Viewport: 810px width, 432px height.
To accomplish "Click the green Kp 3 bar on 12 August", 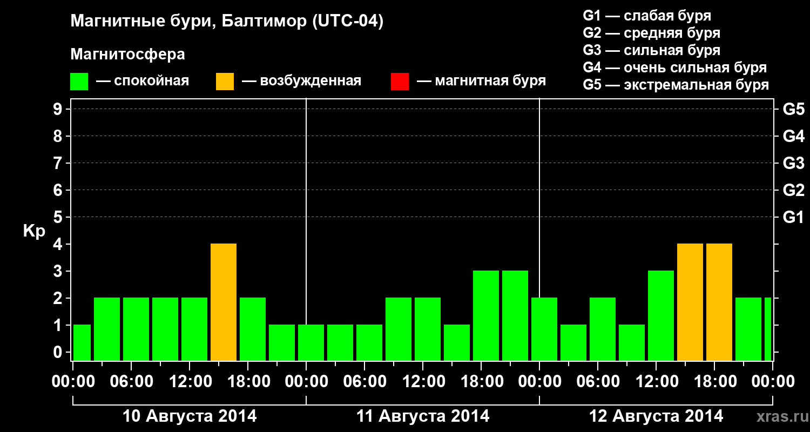I will point(661,315).
